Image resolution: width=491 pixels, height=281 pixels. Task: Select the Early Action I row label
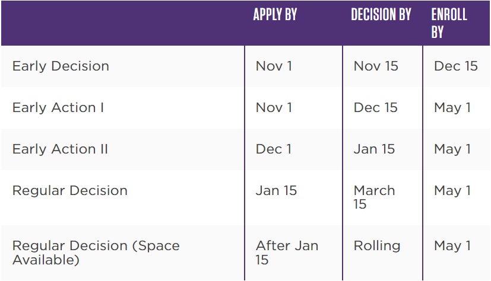(x=58, y=107)
